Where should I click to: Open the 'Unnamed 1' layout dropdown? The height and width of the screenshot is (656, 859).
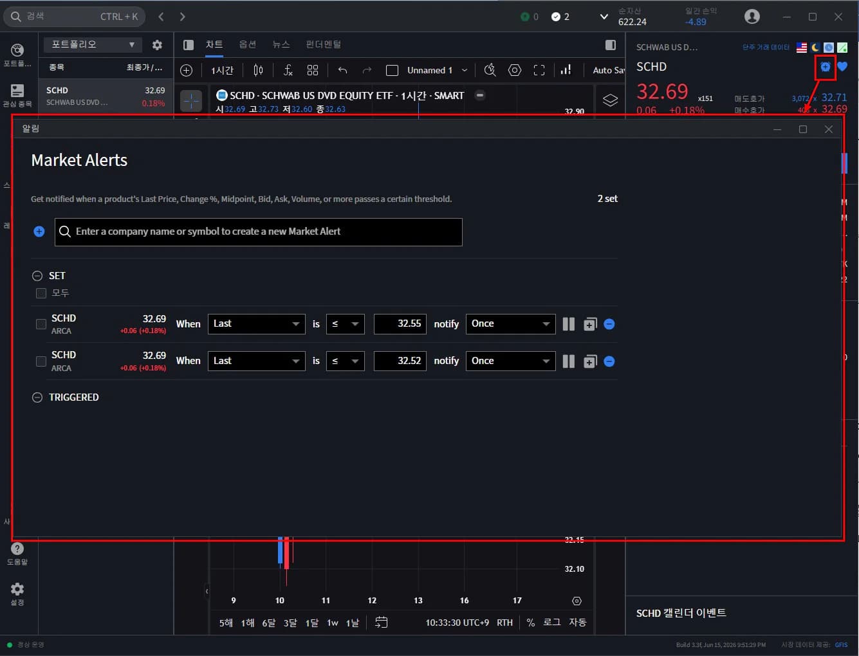coord(437,70)
